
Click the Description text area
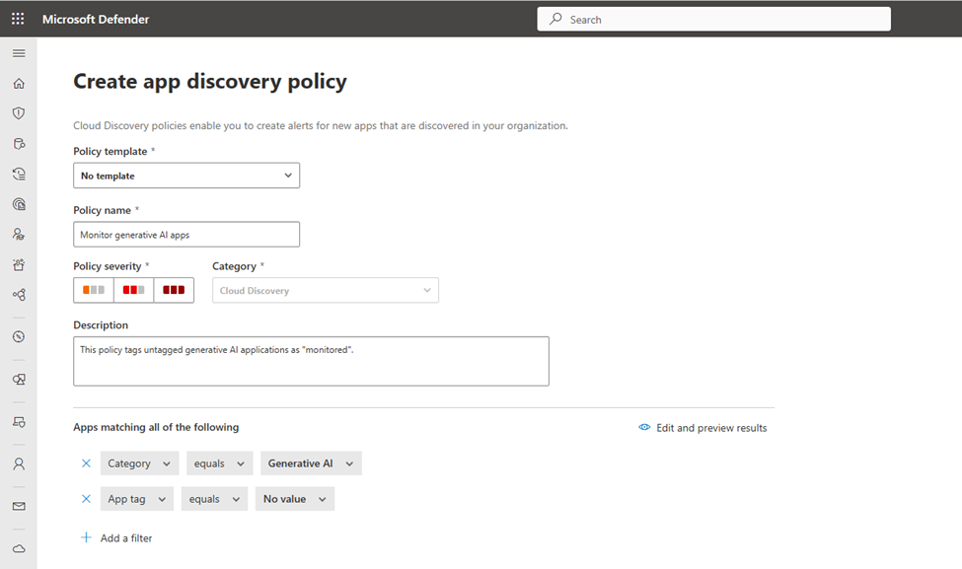[x=311, y=361]
